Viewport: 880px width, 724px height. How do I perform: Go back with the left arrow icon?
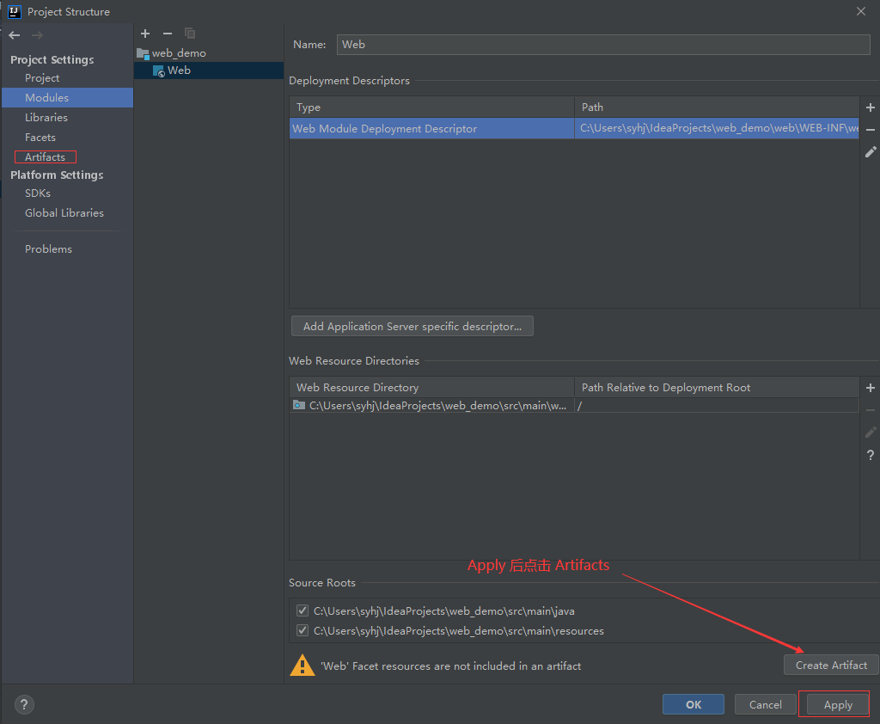[x=15, y=35]
